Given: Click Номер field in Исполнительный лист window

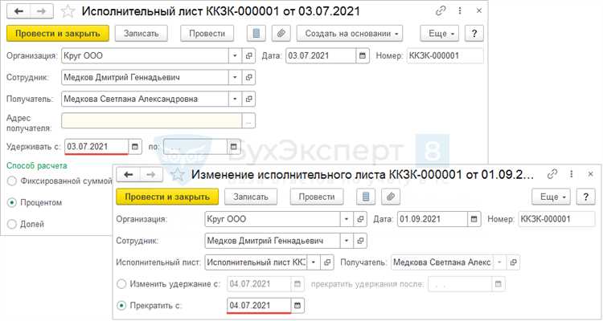Looking at the screenshot, I should (x=445, y=55).
